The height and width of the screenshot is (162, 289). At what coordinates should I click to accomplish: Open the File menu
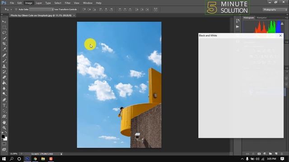(x=12, y=3)
